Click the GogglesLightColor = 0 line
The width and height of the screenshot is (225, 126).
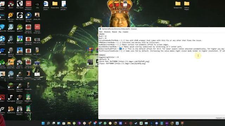[109, 57]
